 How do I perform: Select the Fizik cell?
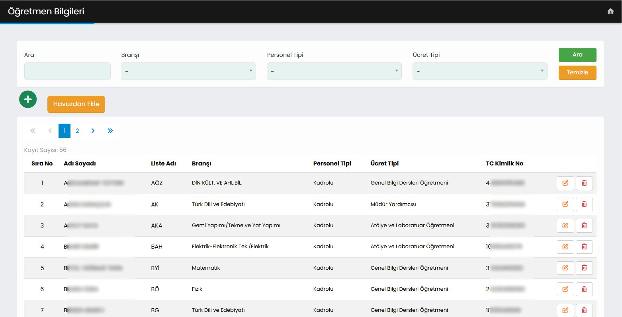[x=197, y=289]
